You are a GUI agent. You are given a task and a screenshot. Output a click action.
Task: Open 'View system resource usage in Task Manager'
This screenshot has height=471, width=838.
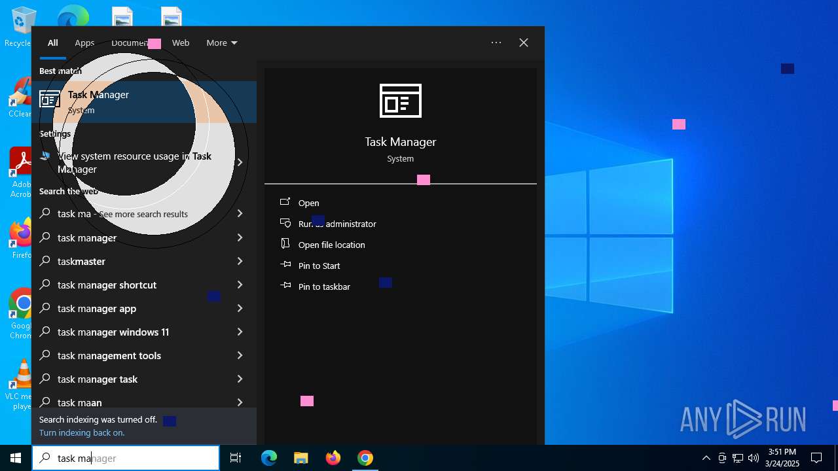[134, 162]
